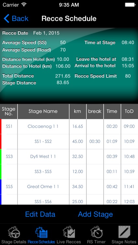This screenshot has height=245, width=138.
Task: Select the green color bar beside SS3
Action: [1, 164]
